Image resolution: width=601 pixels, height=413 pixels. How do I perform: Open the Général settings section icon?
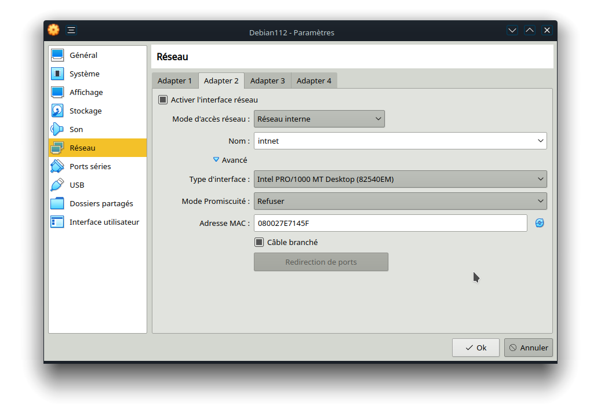[x=57, y=56]
